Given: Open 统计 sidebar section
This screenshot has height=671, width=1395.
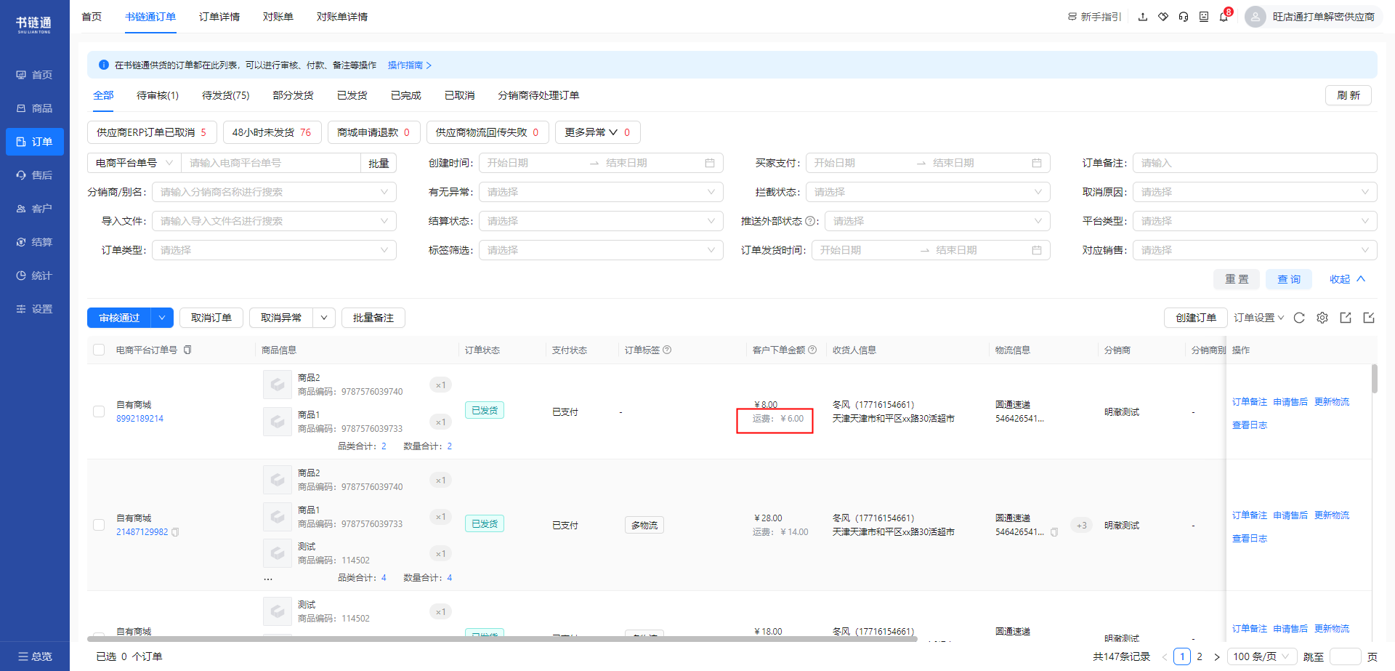Looking at the screenshot, I should 34,276.
